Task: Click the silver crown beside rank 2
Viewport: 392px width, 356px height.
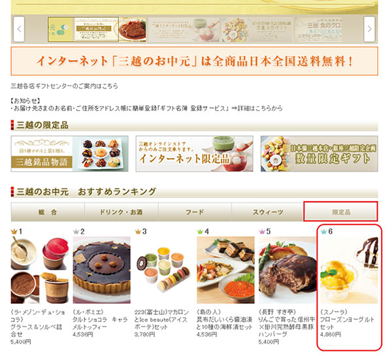Action: pyautogui.click(x=76, y=231)
